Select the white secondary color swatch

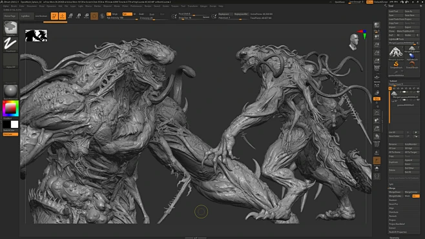tap(14, 125)
